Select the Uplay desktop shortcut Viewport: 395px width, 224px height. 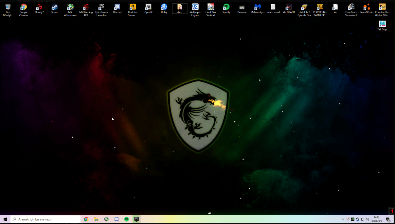coord(164,9)
